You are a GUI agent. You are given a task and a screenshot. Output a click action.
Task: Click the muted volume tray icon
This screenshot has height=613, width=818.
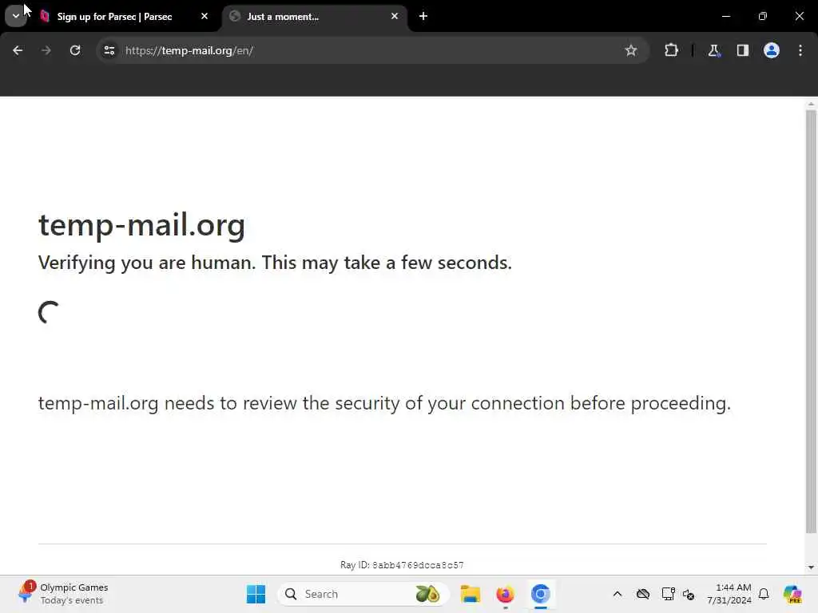689,594
